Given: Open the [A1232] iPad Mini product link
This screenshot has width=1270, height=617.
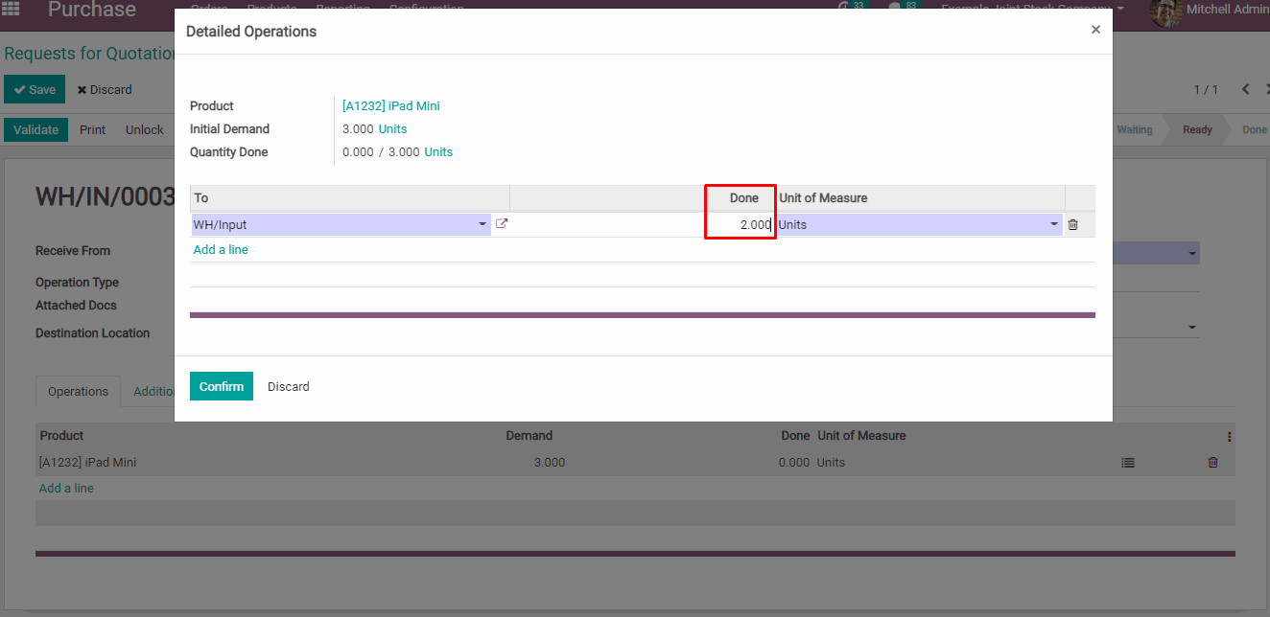Looking at the screenshot, I should point(390,106).
